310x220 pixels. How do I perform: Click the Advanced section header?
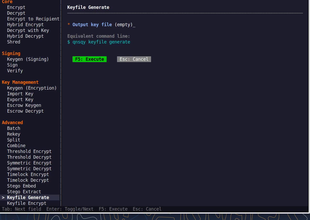pyautogui.click(x=13, y=123)
